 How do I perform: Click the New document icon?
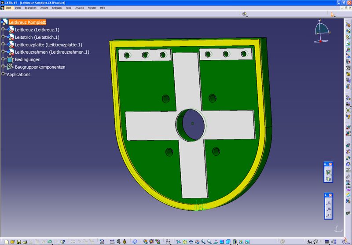tap(7, 241)
